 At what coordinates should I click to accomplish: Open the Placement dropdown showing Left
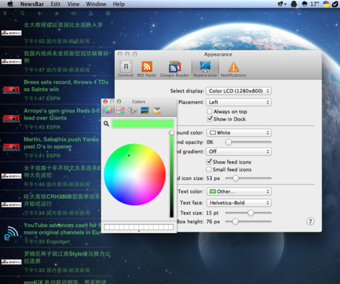[x=239, y=102]
